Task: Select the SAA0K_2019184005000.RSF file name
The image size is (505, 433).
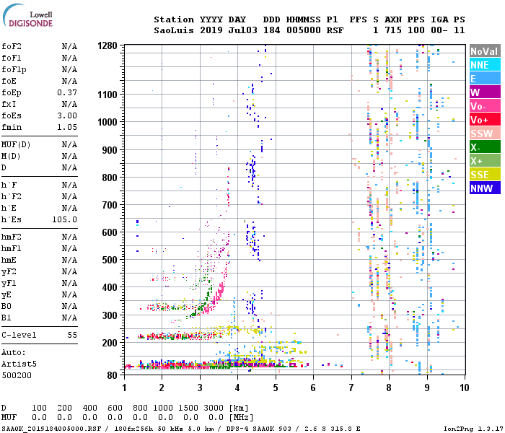Action: [x=51, y=429]
